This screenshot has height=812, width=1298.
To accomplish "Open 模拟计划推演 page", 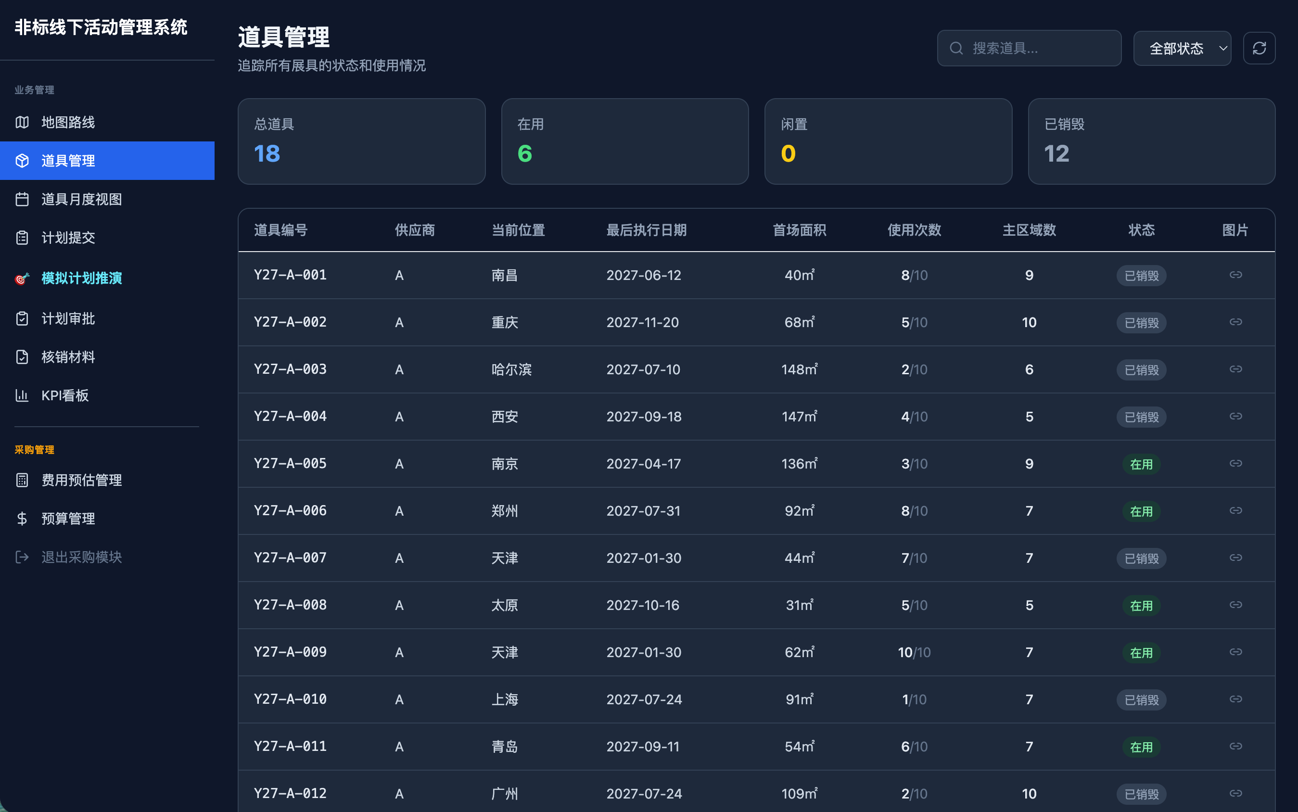I will pyautogui.click(x=107, y=278).
